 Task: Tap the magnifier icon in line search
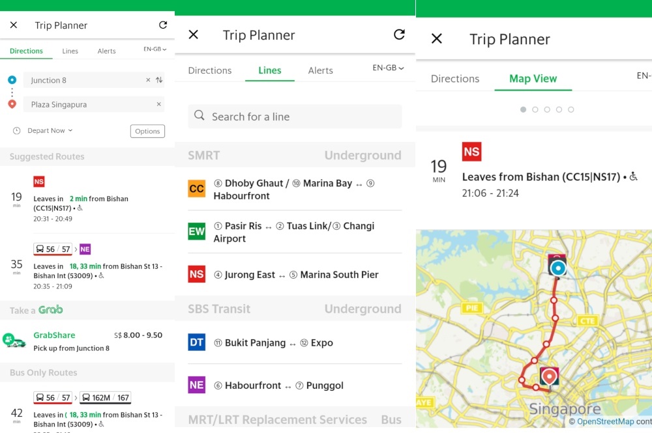(200, 115)
